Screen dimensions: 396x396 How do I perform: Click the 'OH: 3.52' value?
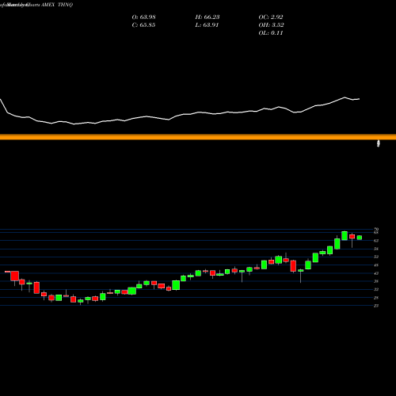click(271, 25)
